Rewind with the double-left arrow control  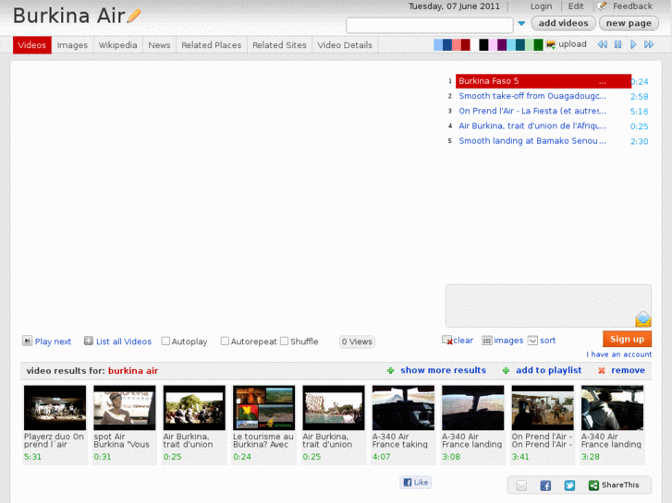pos(603,44)
